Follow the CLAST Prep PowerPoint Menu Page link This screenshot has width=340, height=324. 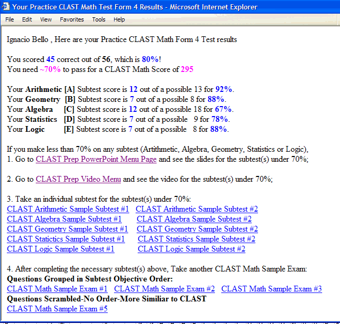[x=96, y=159]
